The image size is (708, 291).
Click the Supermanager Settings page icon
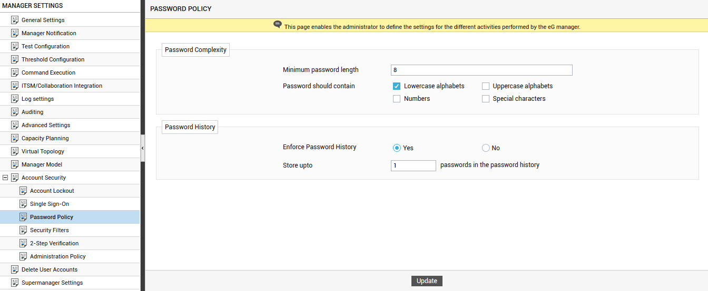click(15, 283)
